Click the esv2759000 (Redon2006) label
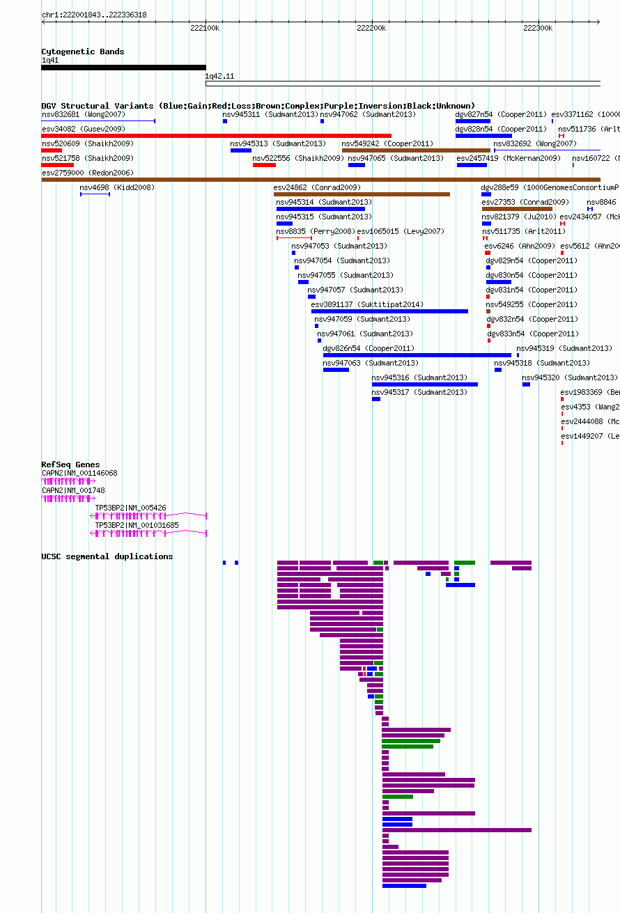 (x=88, y=173)
